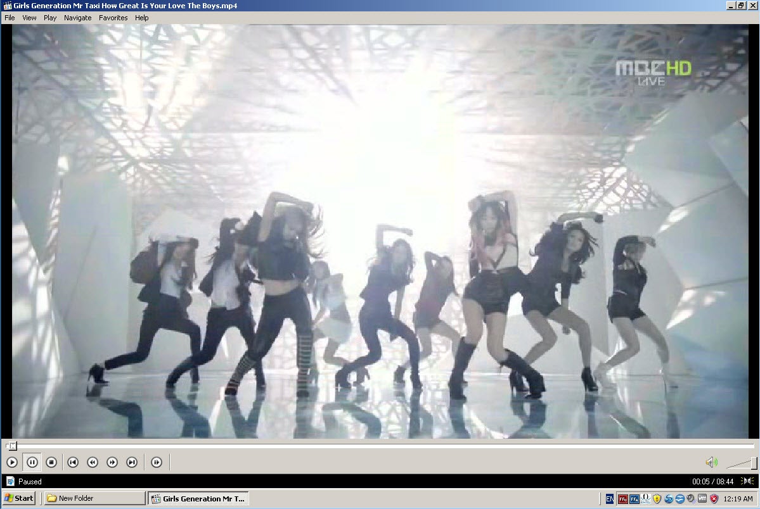Viewport: 760px width, 509px height.
Task: Click the blue S-wave tray icon
Action: coord(668,499)
